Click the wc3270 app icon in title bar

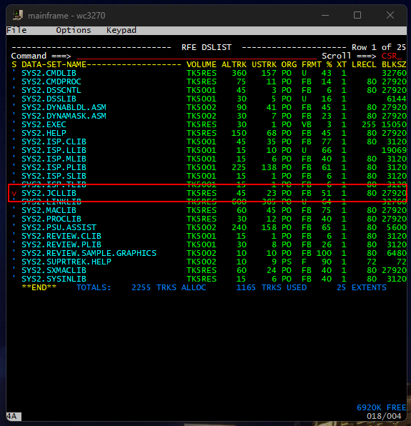pos(17,15)
